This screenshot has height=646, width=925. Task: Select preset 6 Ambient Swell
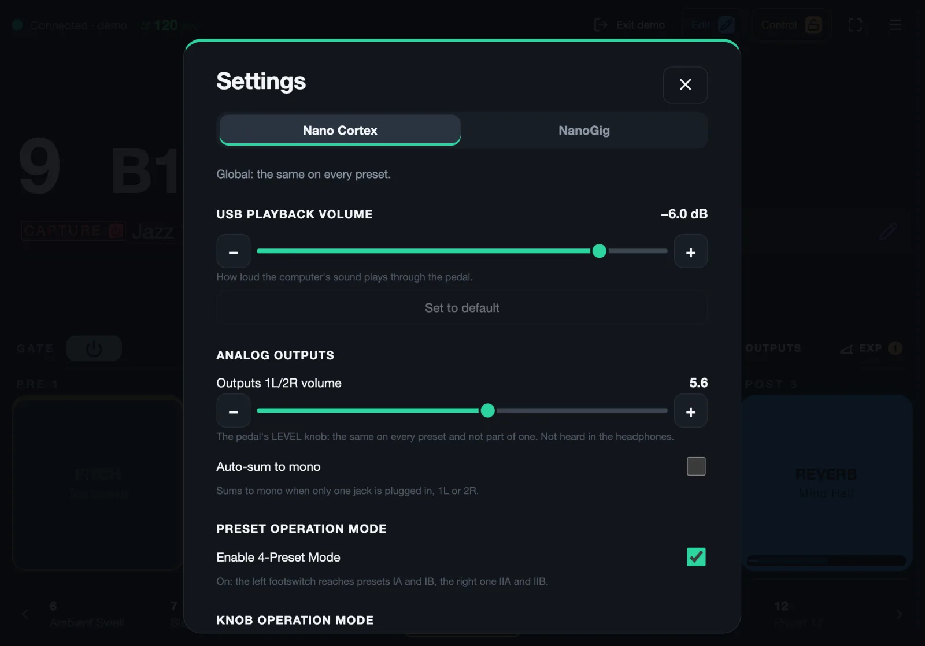click(x=87, y=614)
